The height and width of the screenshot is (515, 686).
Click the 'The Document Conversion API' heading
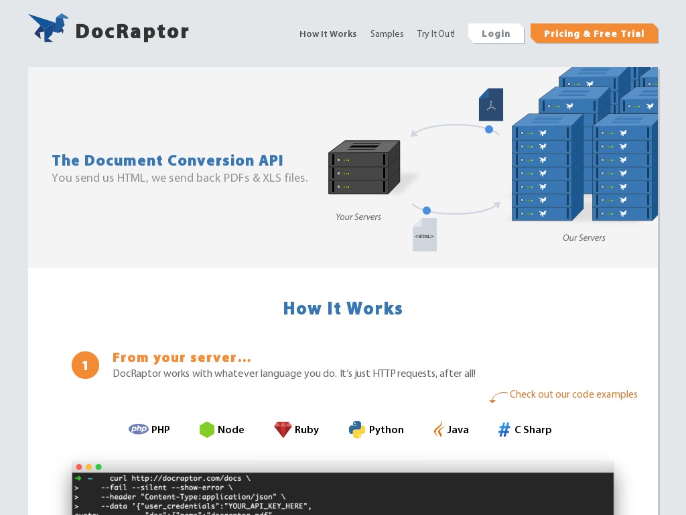[167, 160]
